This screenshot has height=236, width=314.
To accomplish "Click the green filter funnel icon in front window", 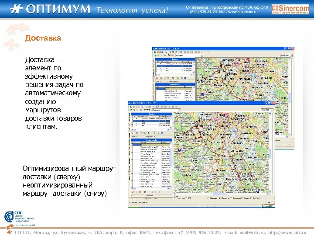I will point(131,110).
